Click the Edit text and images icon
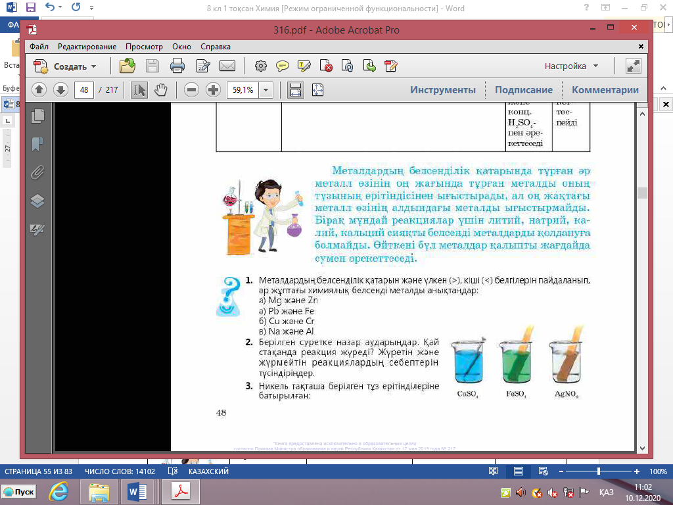 [202, 66]
